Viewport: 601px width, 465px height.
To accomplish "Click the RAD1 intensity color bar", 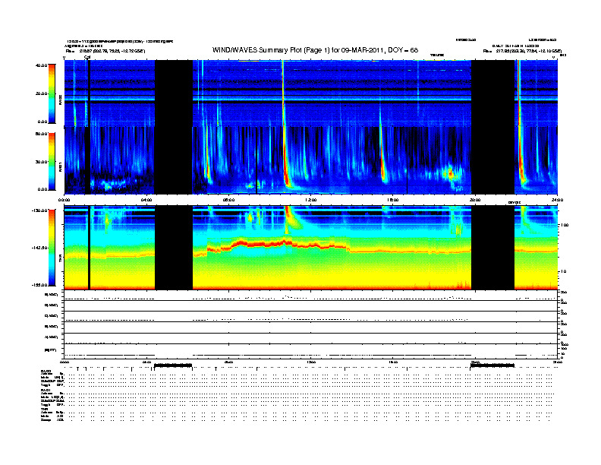I will point(52,162).
